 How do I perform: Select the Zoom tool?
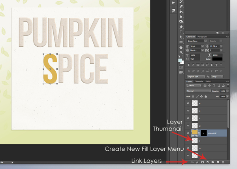[x=181, y=52]
